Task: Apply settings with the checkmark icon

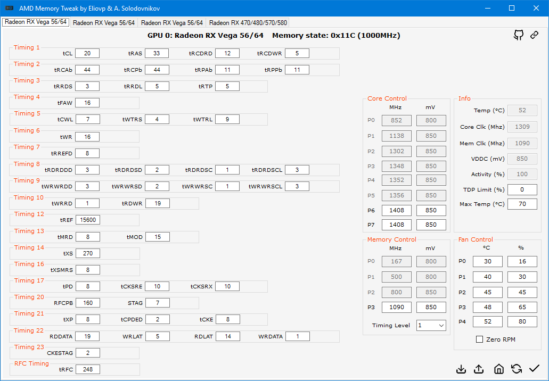Action: [534, 368]
